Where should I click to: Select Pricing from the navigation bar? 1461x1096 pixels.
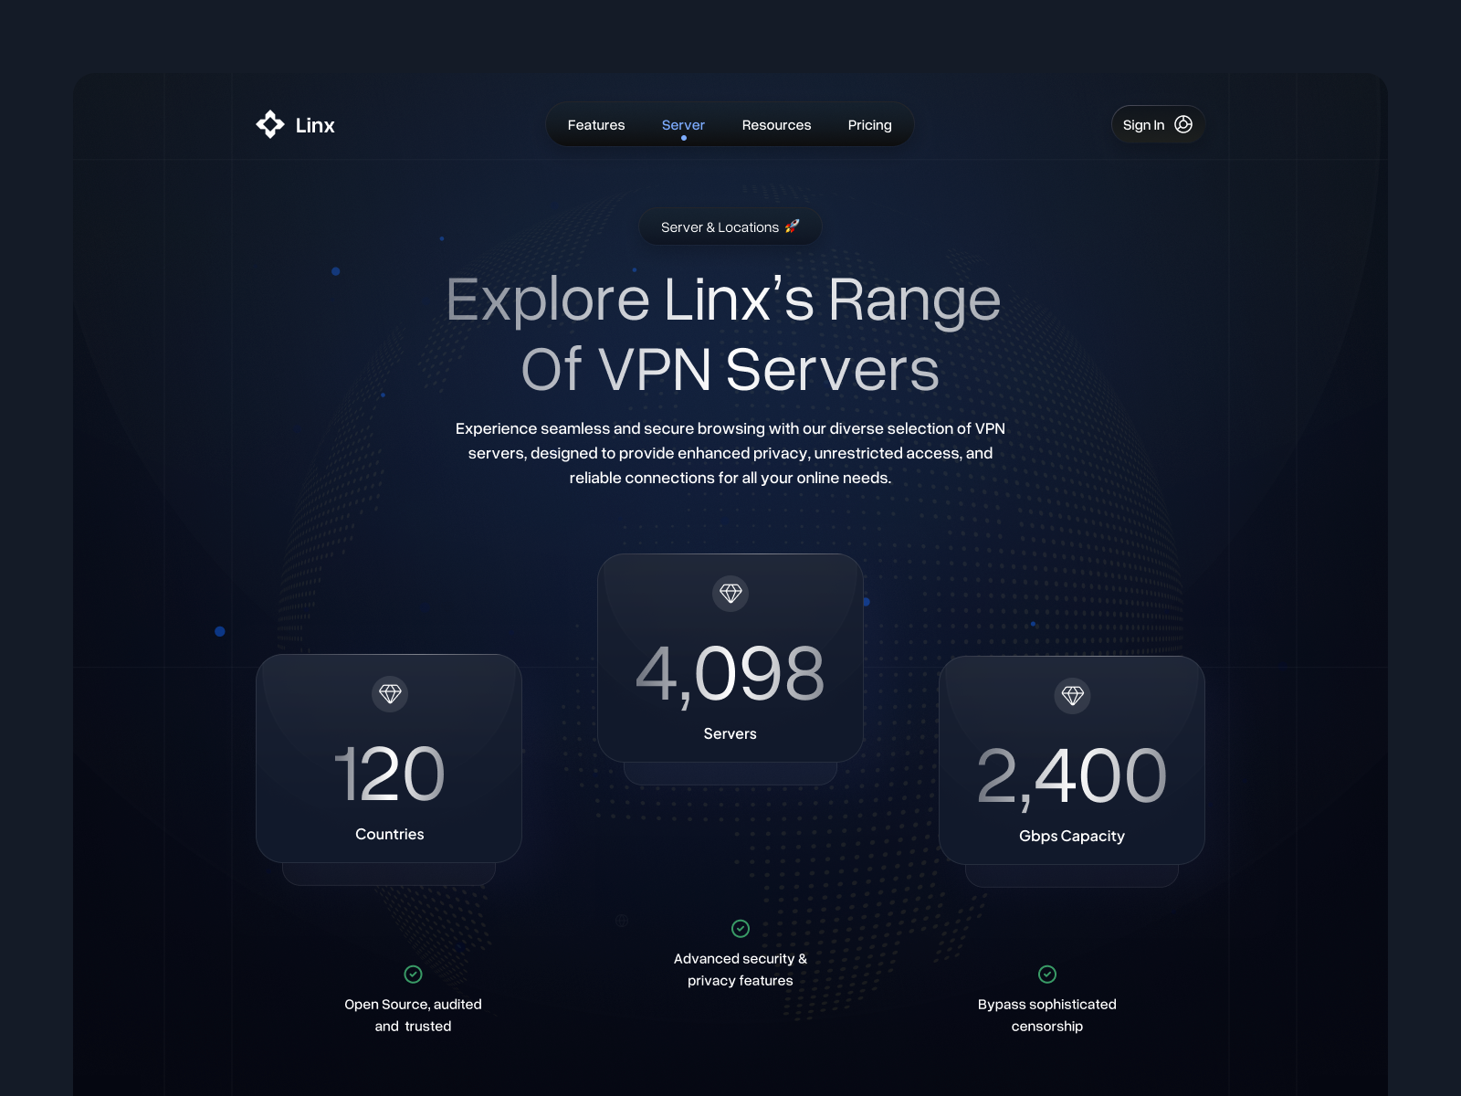click(869, 124)
